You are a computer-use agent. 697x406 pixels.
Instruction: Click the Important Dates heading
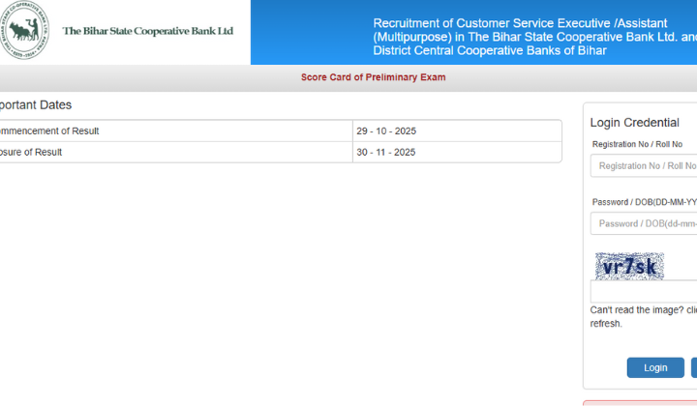[36, 105]
